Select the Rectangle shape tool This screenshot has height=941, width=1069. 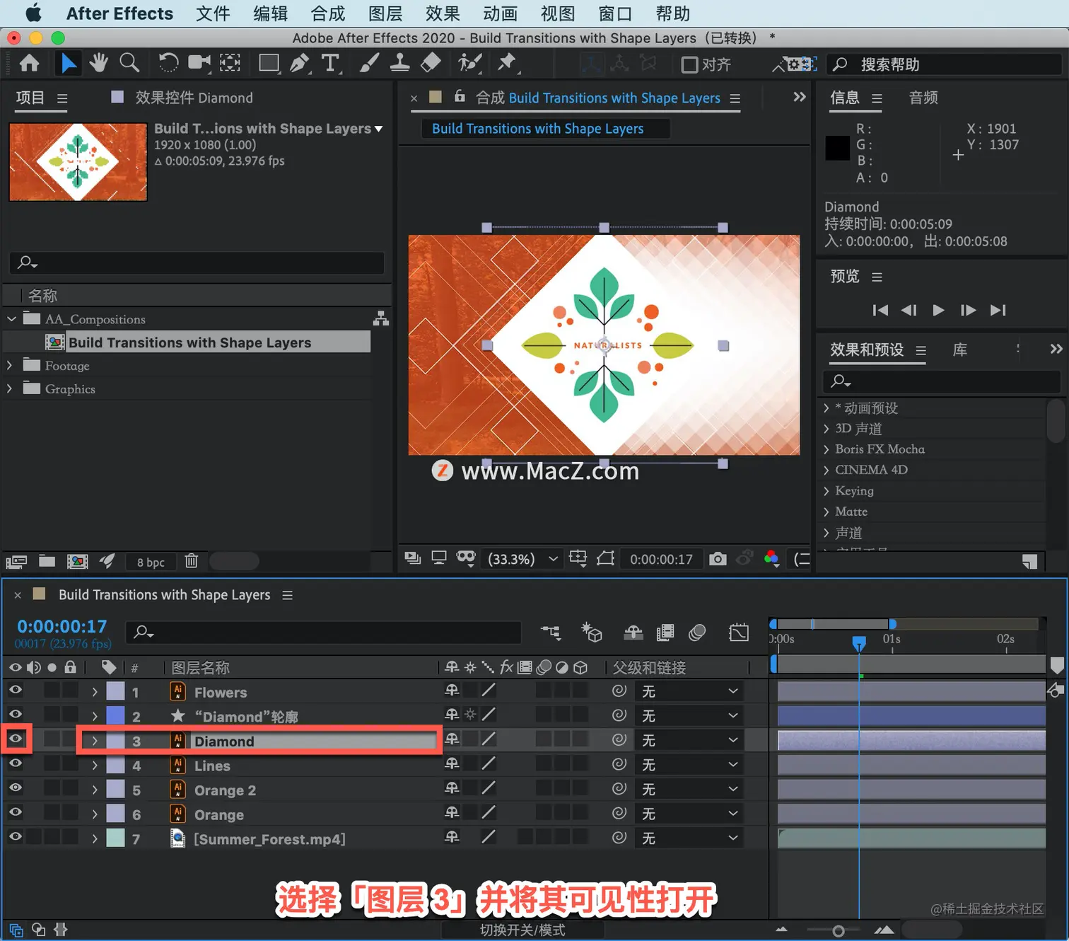pyautogui.click(x=269, y=64)
